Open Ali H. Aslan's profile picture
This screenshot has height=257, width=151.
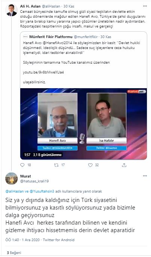tap(11, 10)
